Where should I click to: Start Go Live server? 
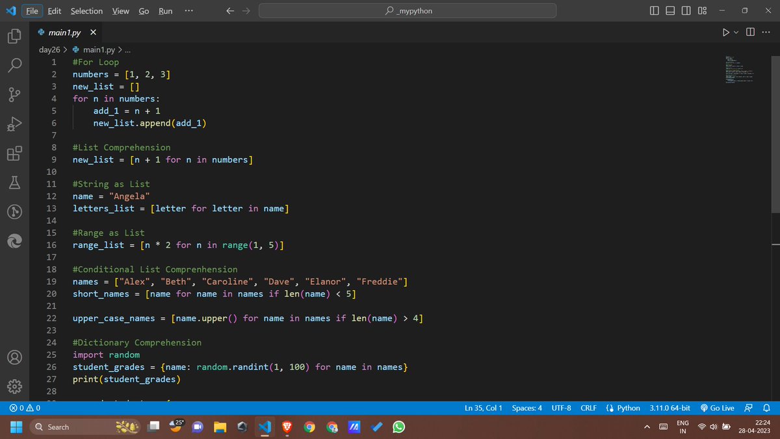(x=718, y=408)
